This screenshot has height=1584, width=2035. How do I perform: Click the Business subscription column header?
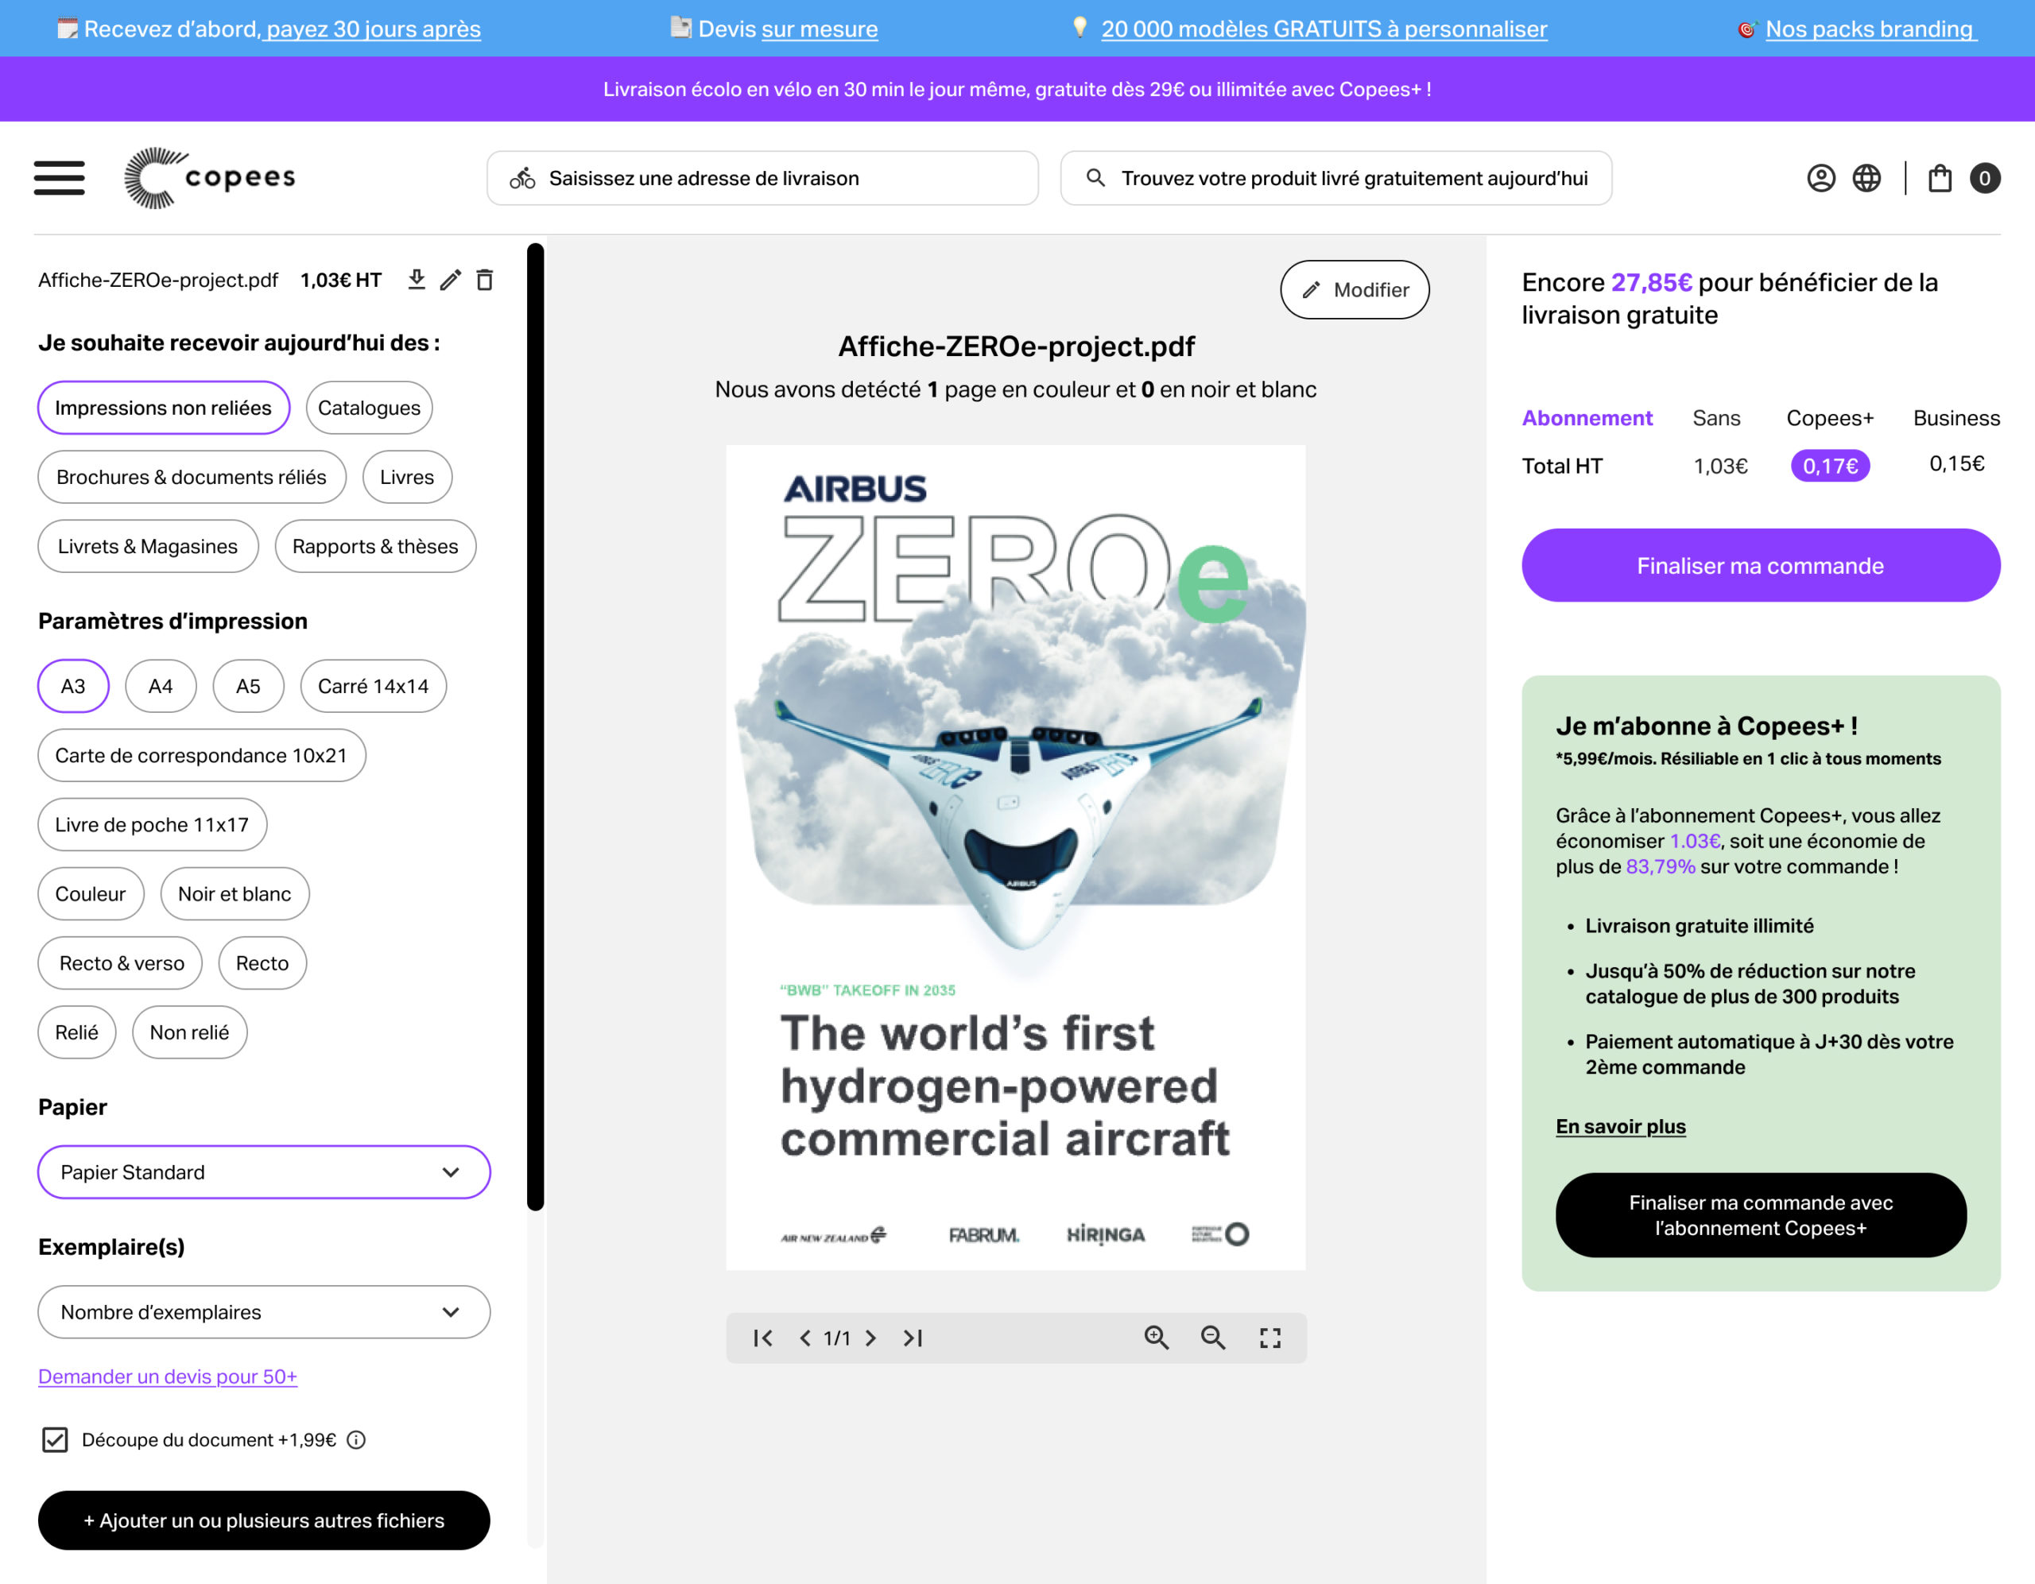(1956, 418)
